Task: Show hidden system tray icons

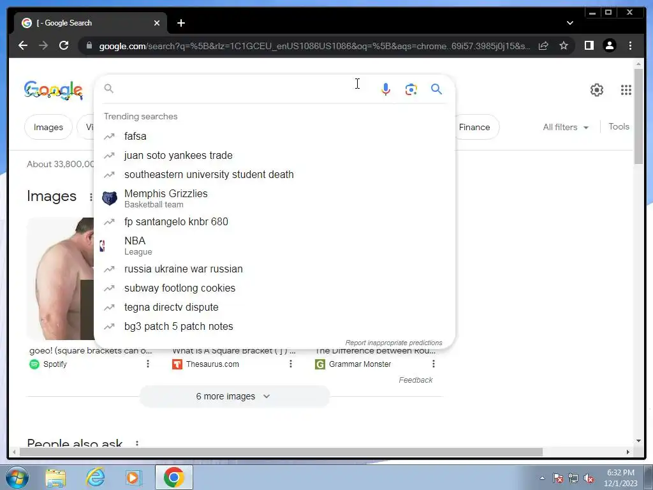Action: click(542, 478)
